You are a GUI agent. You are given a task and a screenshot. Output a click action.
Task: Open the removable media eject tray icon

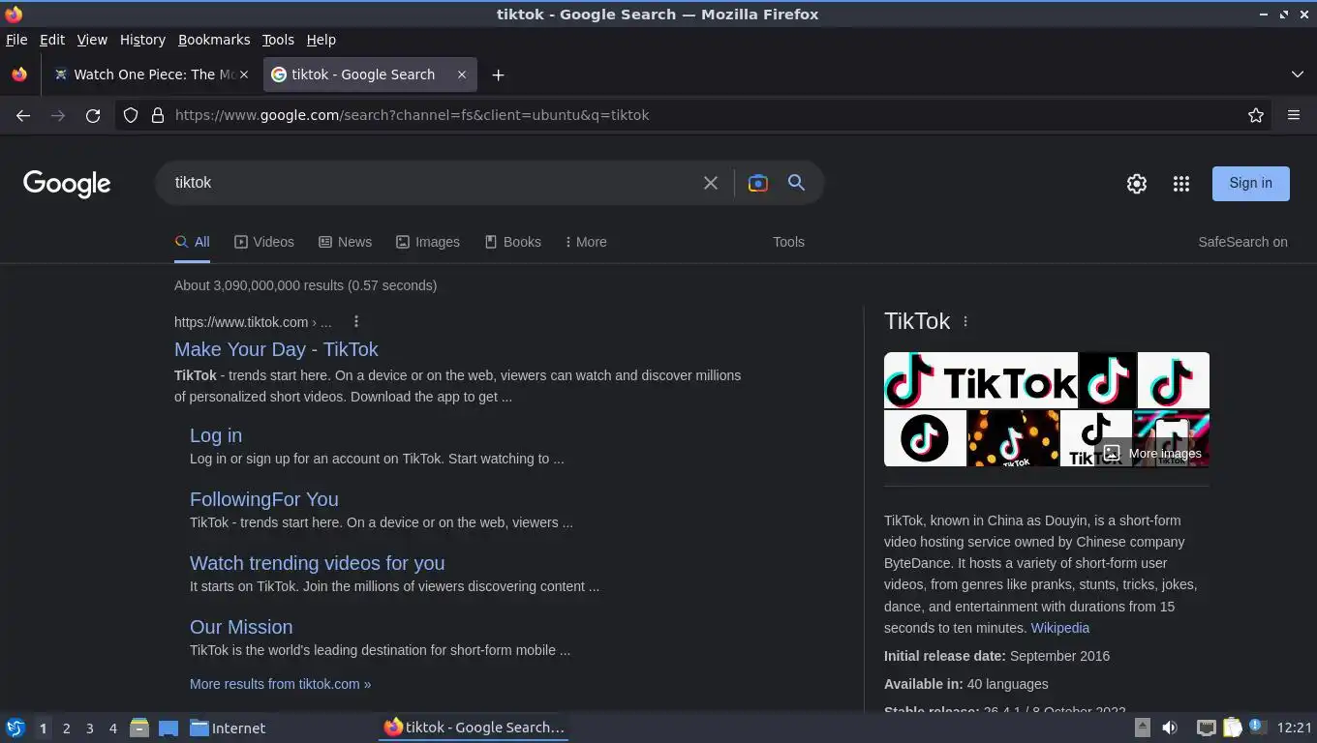click(1143, 728)
